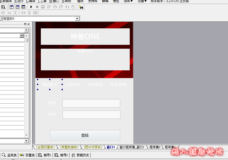The width and height of the screenshot is (228, 160).
Task: Click the ellipsis button in property grid
Action: point(22,36)
